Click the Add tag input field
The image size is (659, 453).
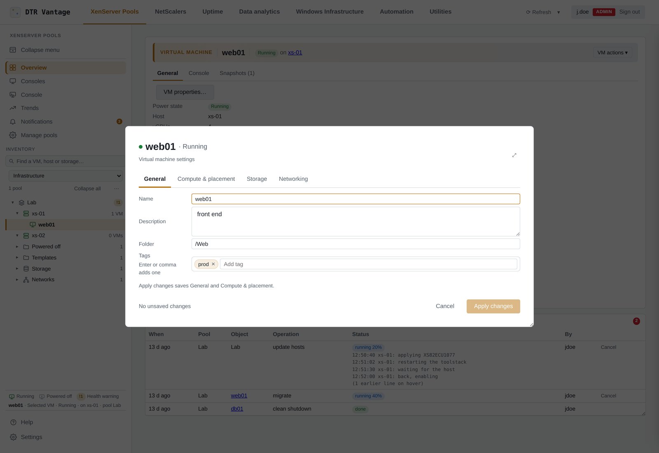coord(368,264)
